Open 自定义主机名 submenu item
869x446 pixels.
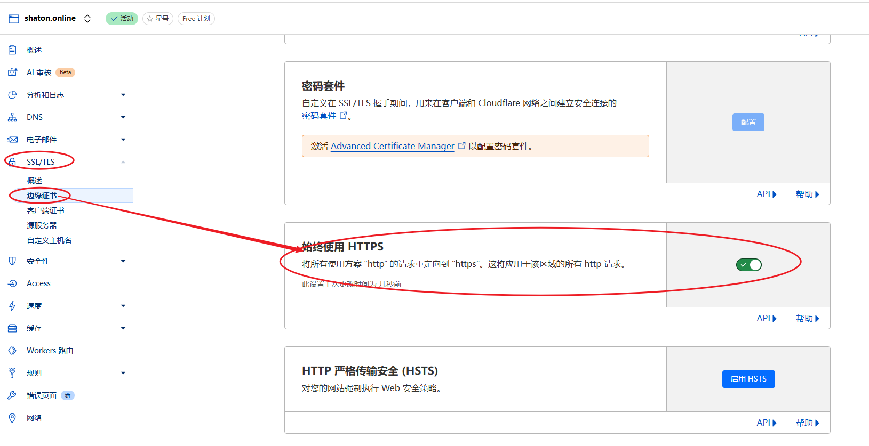[49, 240]
